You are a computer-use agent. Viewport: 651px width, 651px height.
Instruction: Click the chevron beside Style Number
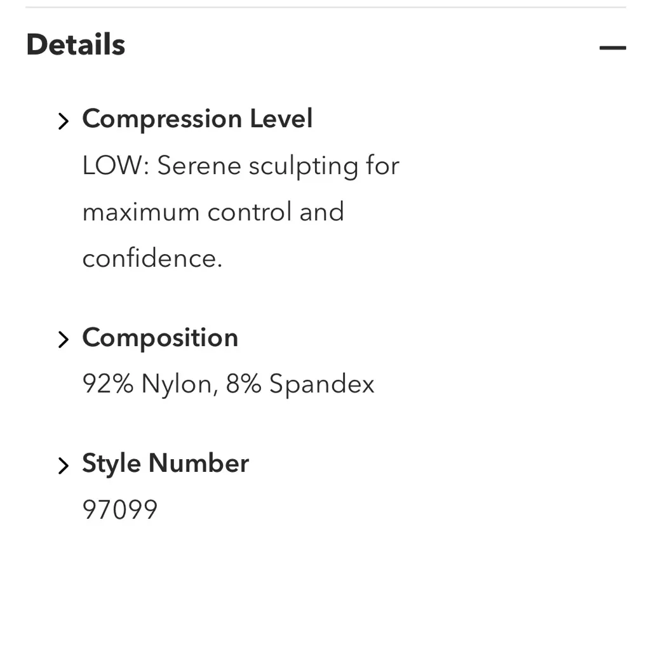[63, 466]
